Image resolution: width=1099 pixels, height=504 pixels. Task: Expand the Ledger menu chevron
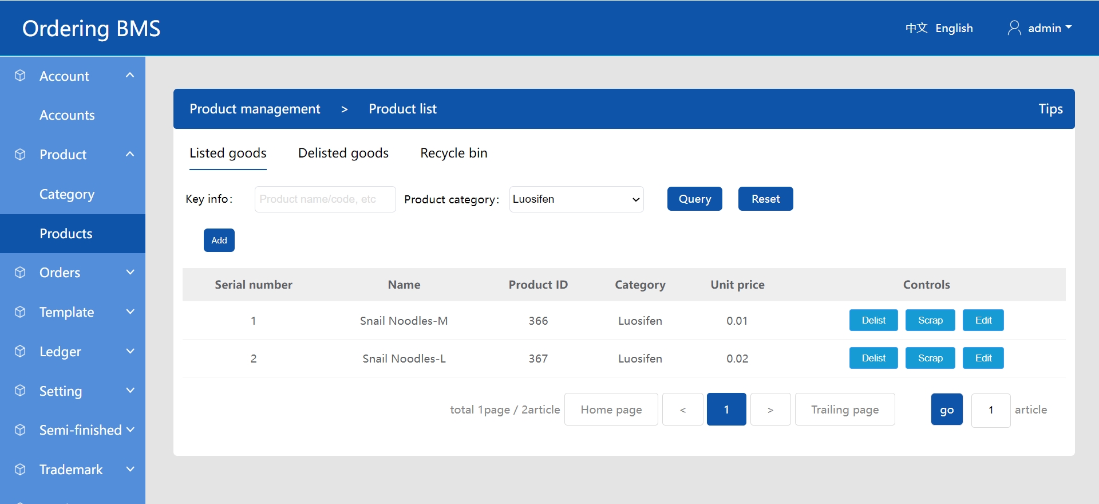(131, 351)
